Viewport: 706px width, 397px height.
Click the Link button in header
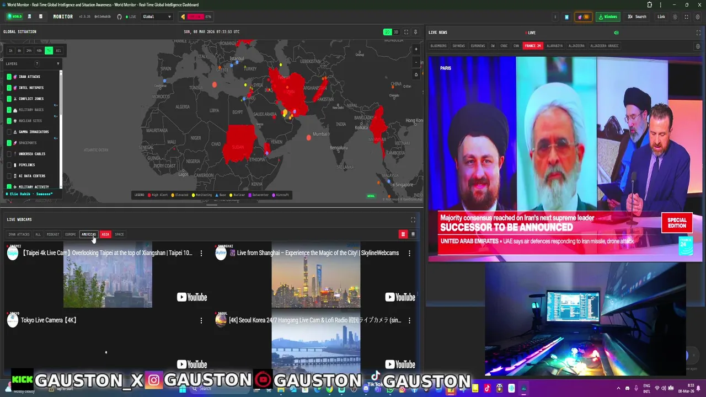661,17
